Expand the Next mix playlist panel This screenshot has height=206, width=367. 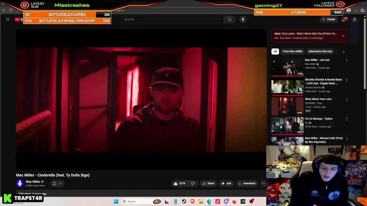(x=343, y=36)
